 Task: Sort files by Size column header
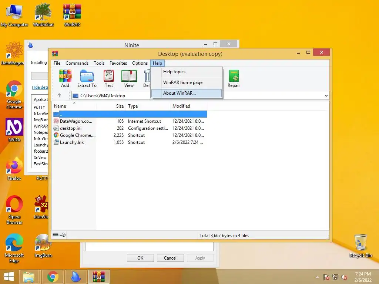(x=111, y=106)
